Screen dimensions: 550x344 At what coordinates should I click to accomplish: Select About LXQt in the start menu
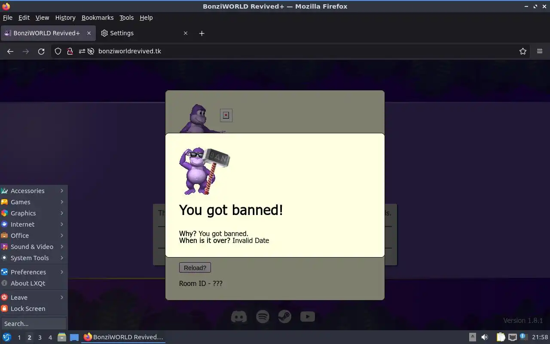click(x=34, y=283)
